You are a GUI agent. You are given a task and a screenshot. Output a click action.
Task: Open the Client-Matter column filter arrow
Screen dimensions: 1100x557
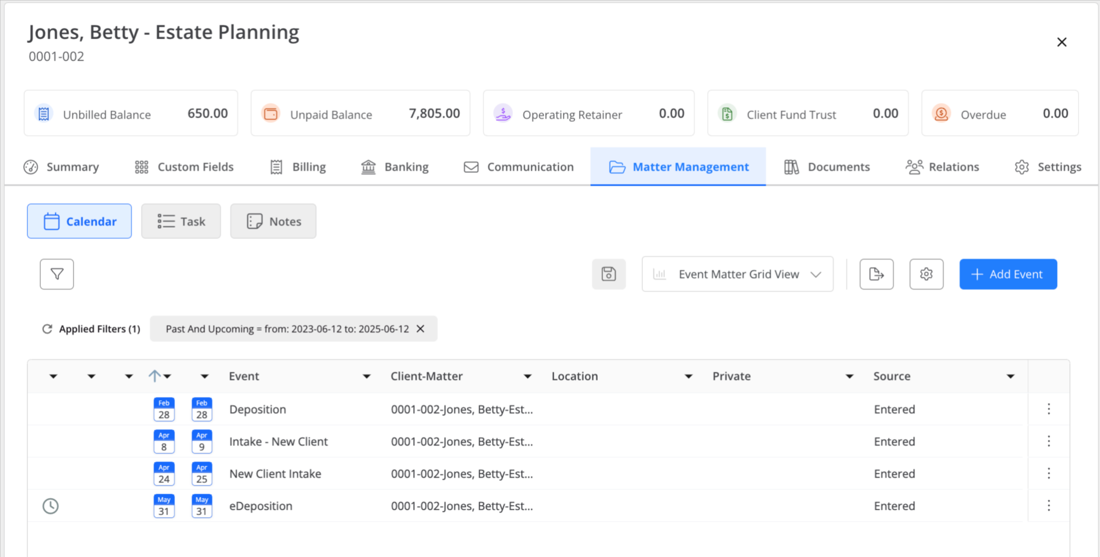point(527,377)
